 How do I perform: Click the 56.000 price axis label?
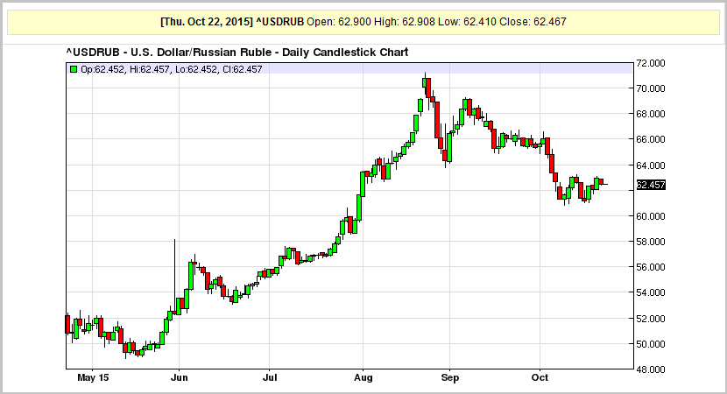pos(651,267)
